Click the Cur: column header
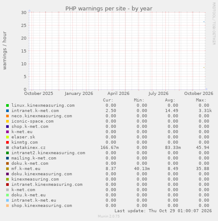218x221 pixels. (x=108, y=100)
